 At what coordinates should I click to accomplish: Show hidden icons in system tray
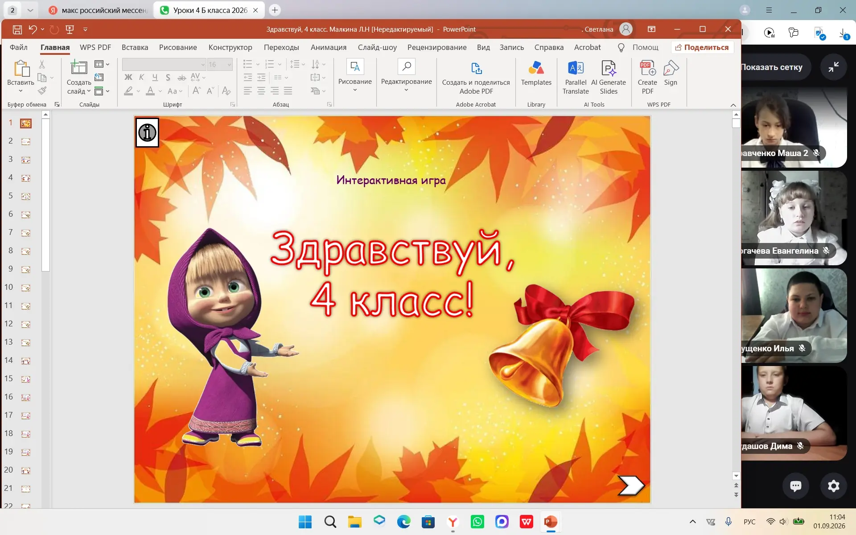pos(692,522)
